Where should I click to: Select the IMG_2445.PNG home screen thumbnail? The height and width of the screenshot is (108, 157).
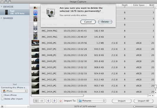point(35,37)
